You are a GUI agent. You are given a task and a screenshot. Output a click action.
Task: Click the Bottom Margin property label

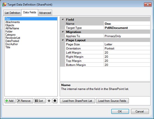click(x=76, y=65)
